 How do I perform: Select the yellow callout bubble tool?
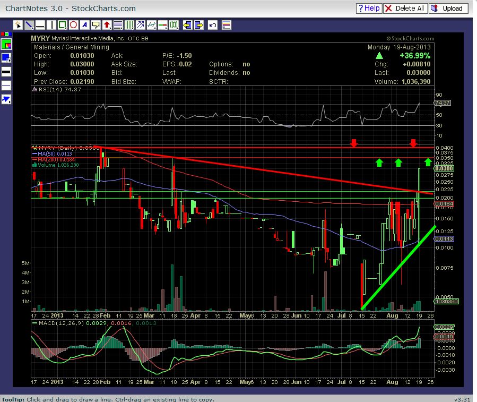pos(96,25)
